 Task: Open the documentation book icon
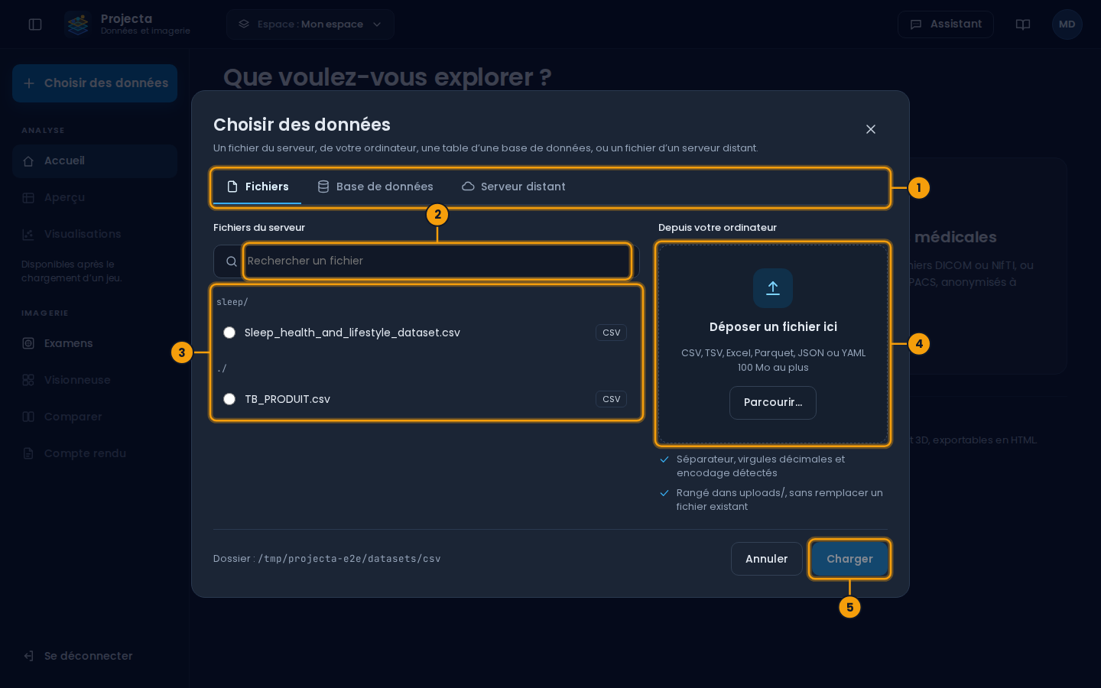point(1023,24)
